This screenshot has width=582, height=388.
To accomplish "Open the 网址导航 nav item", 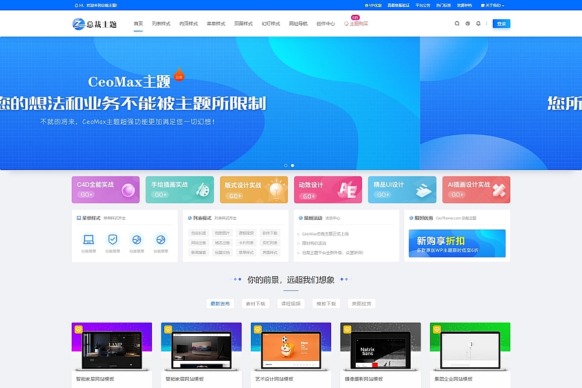I will tap(298, 23).
